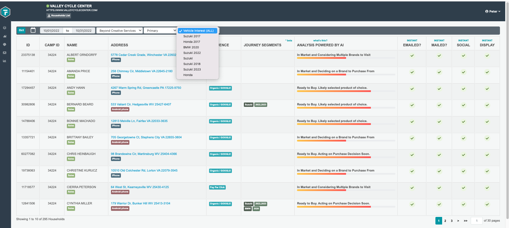Image resolution: width=509 pixels, height=228 pixels.
Task: Open the layers stack sidebar icon
Action: pyautogui.click(x=5, y=28)
